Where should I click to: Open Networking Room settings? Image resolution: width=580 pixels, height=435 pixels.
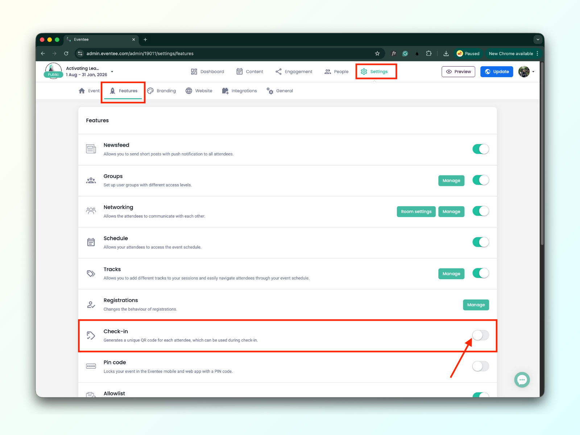416,212
